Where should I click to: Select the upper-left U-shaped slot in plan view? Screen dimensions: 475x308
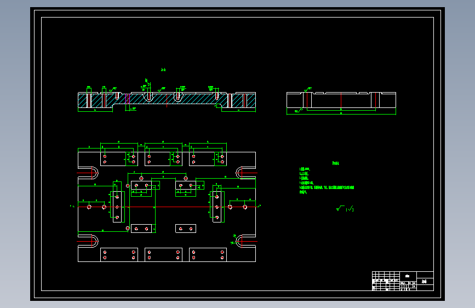pos(88,173)
